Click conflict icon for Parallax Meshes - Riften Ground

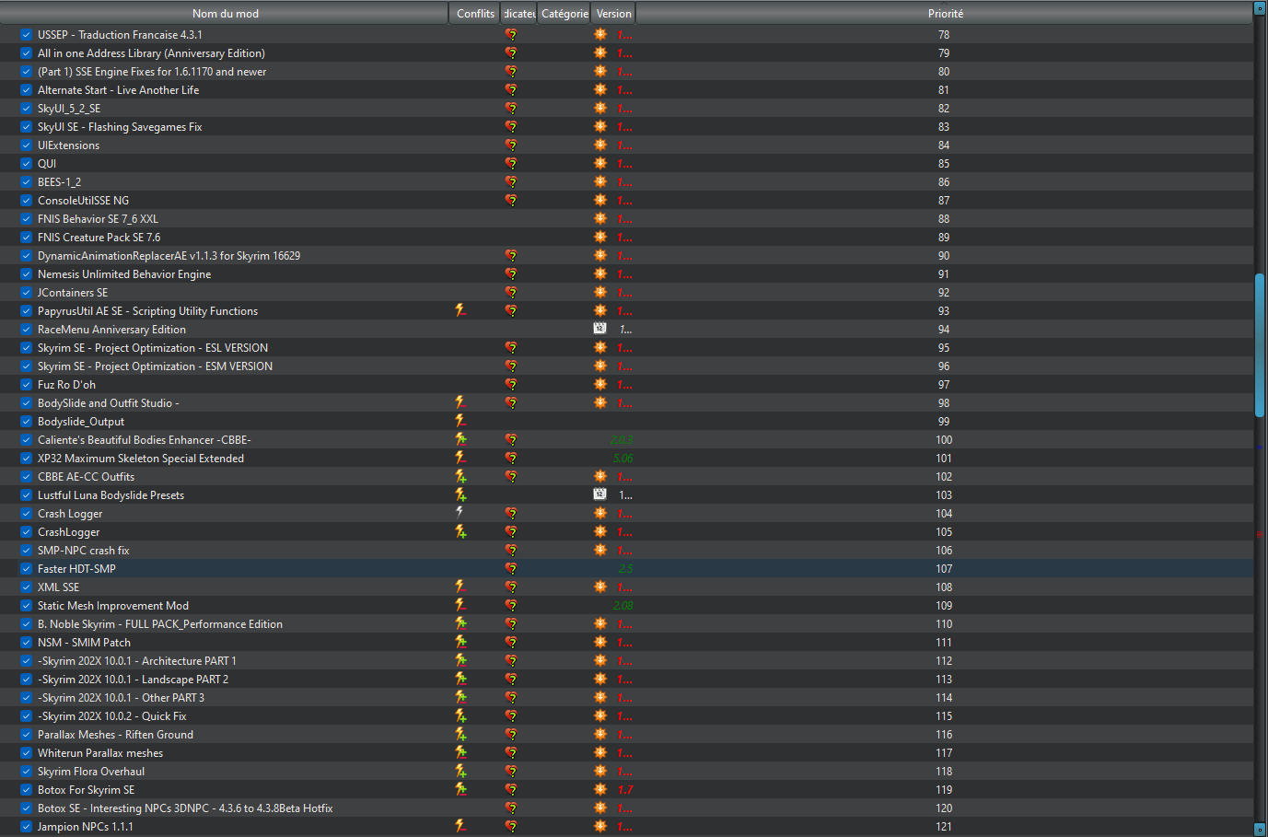(x=460, y=734)
